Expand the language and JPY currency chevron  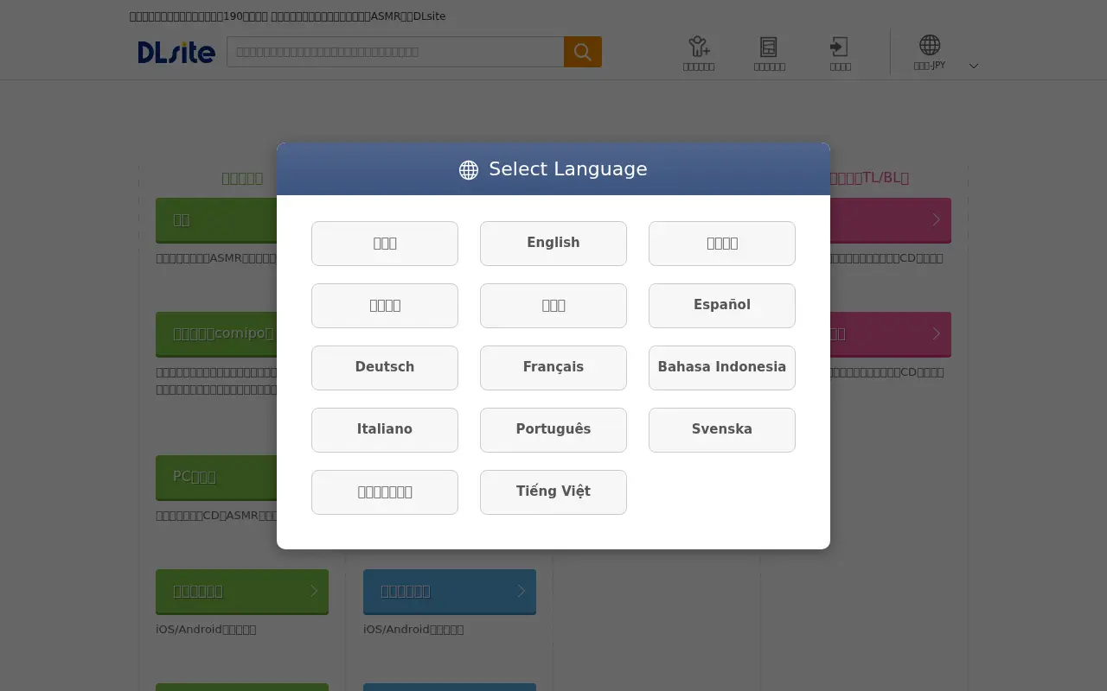974,66
